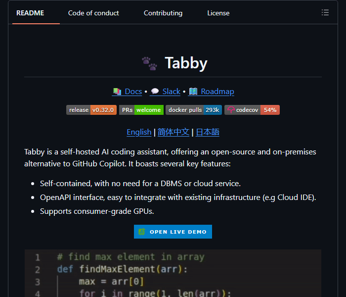The width and height of the screenshot is (346, 297).
Task: Click the 'Supports consumer-grade GPUs.' bullet
Action: (x=97, y=211)
